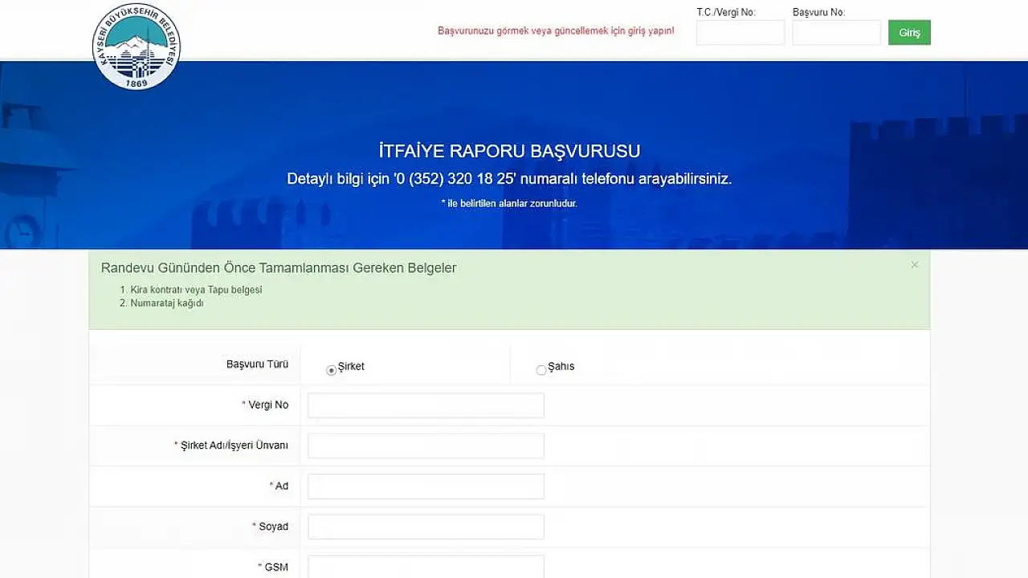Focus the Başvuru No login field
The image size is (1028, 578).
pyautogui.click(x=836, y=33)
